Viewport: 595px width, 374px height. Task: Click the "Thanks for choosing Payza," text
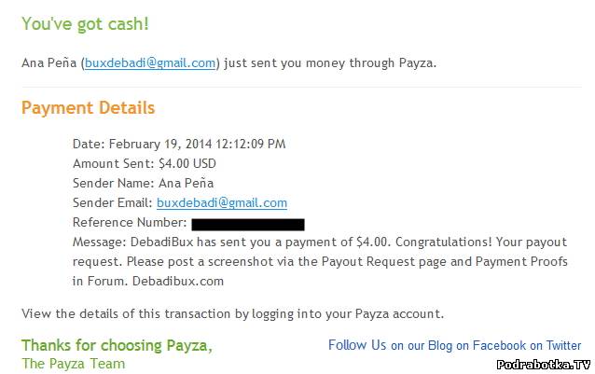pyautogui.click(x=117, y=345)
